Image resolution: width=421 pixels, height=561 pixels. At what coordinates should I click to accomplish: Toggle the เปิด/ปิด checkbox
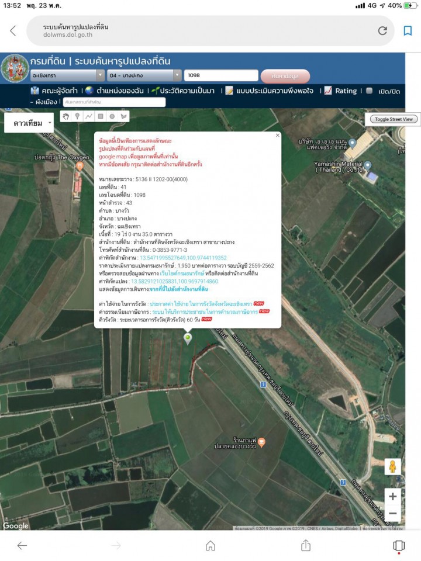click(370, 91)
